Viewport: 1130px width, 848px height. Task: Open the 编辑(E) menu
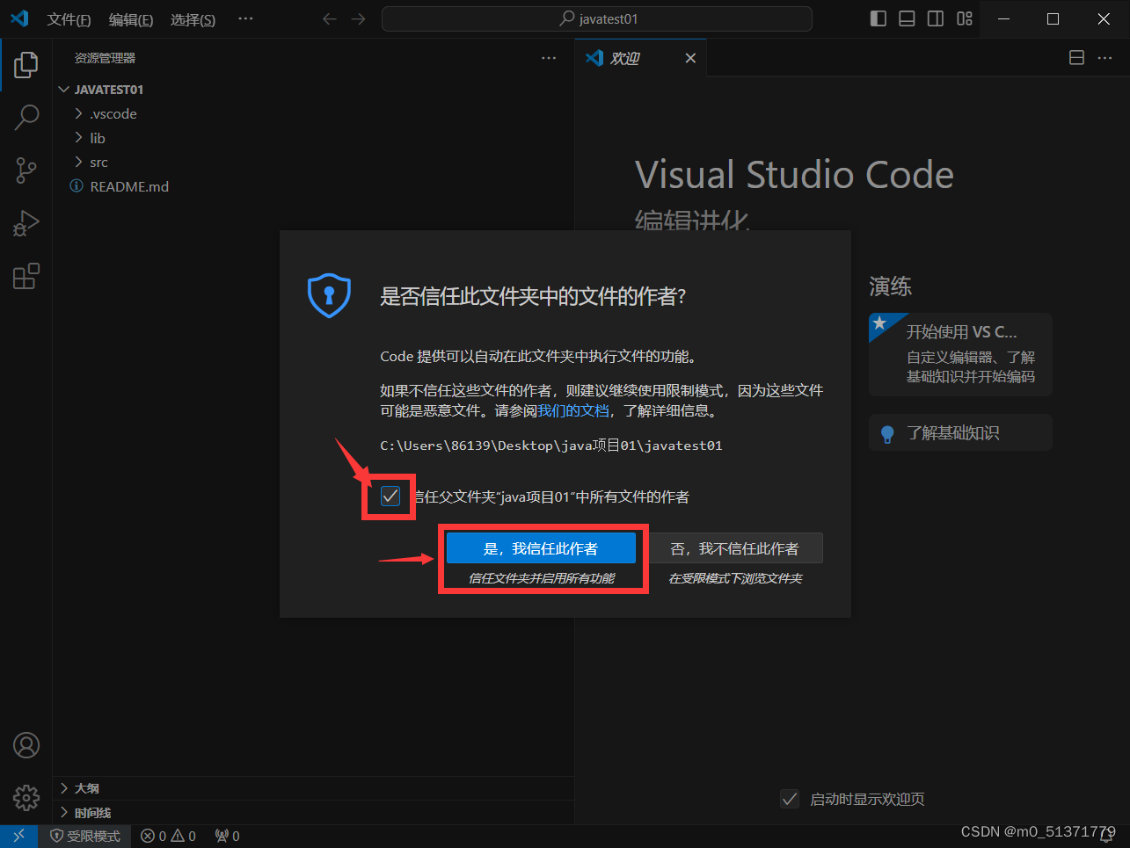point(131,19)
